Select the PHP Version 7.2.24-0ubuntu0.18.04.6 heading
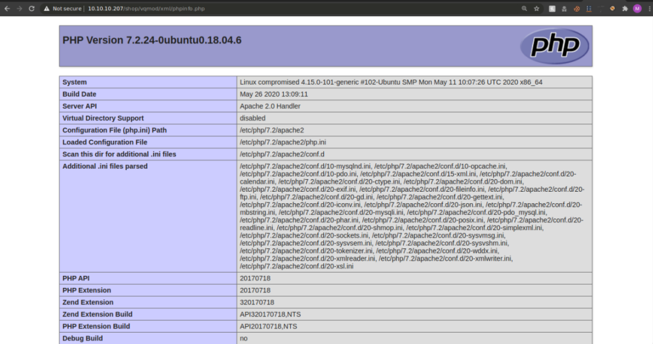Image resolution: width=653 pixels, height=344 pixels. [x=152, y=40]
